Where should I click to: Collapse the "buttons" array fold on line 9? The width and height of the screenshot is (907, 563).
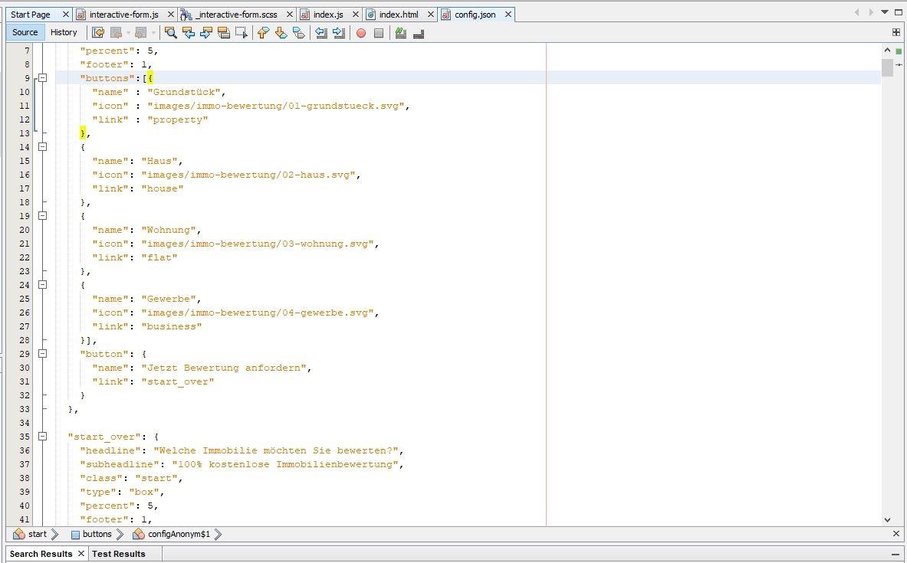(43, 78)
